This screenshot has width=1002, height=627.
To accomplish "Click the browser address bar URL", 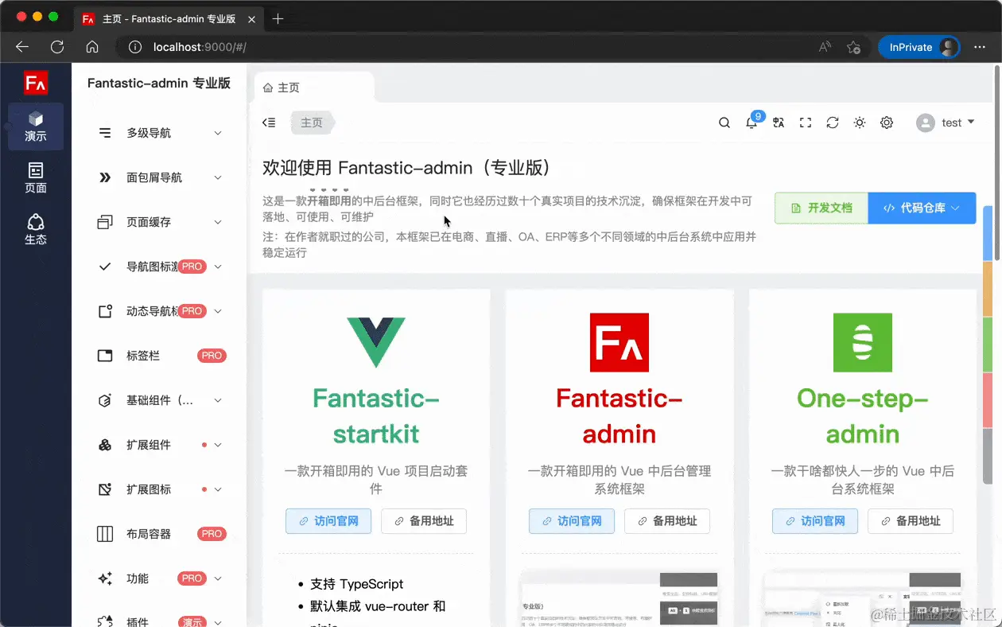I will (200, 47).
